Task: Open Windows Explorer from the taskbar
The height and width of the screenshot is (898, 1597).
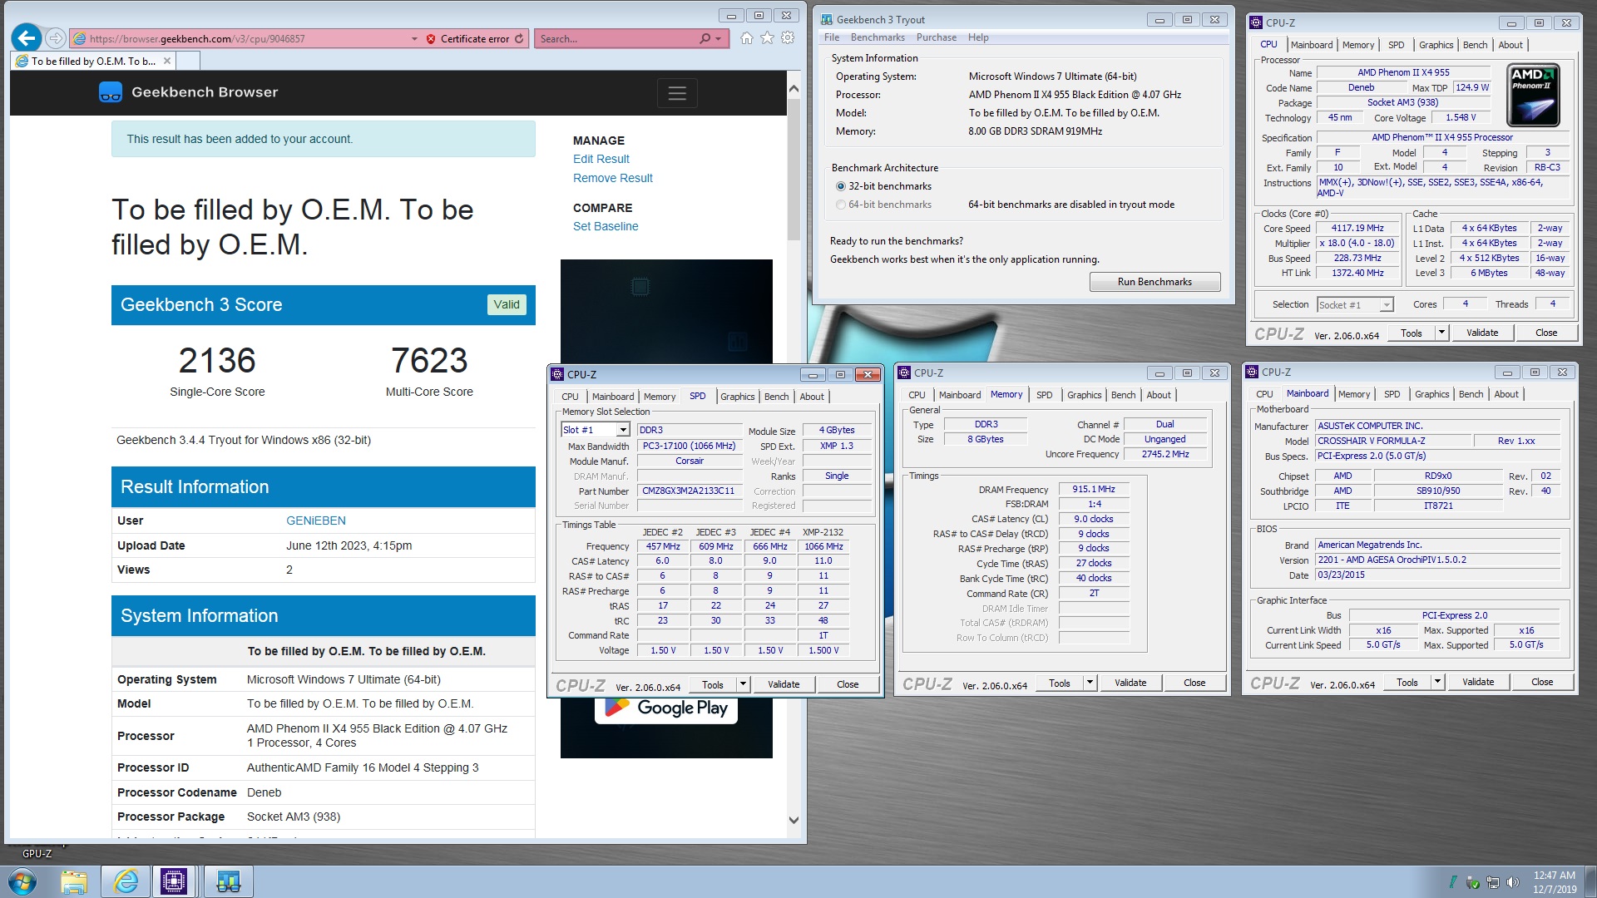Action: [74, 881]
